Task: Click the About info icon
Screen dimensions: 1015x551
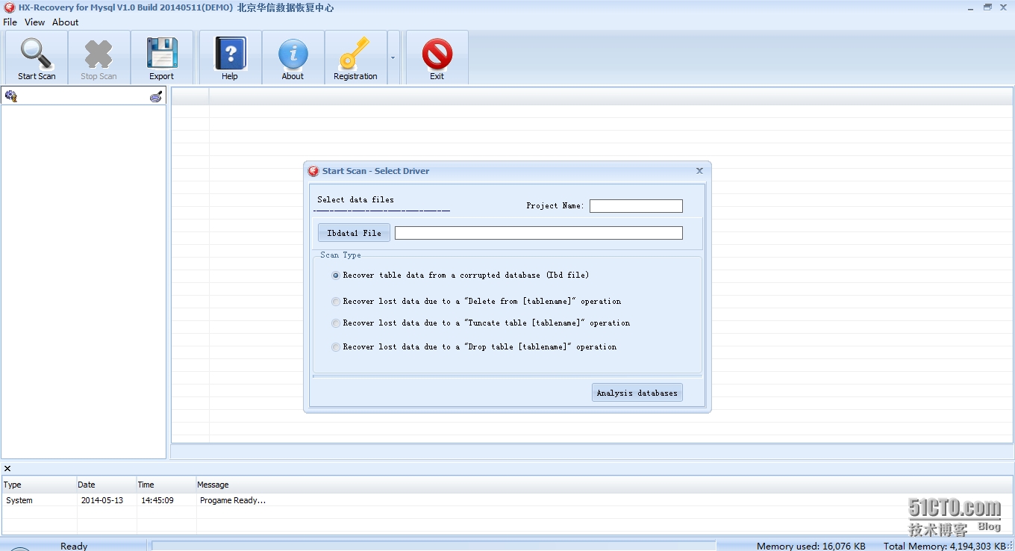Action: tap(293, 55)
